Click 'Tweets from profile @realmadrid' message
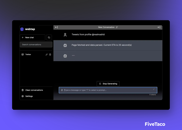Screen dimensions: 182x130 88,35
